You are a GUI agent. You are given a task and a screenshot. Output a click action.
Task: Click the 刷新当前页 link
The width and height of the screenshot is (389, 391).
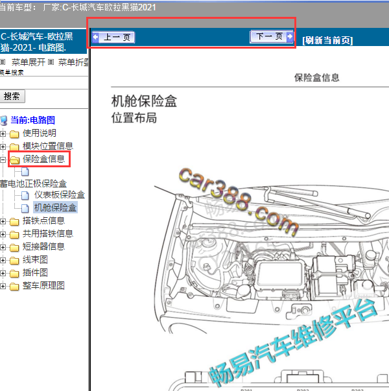(327, 40)
